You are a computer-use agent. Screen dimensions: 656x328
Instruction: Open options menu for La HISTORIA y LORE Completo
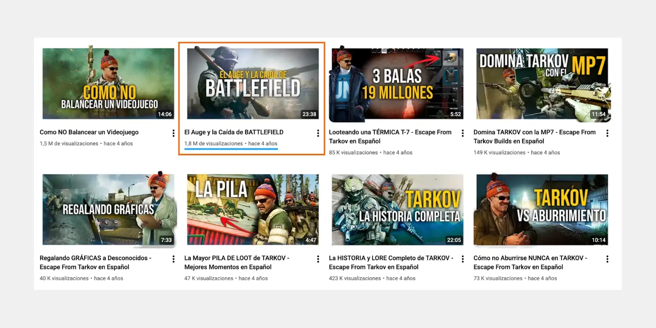(462, 259)
